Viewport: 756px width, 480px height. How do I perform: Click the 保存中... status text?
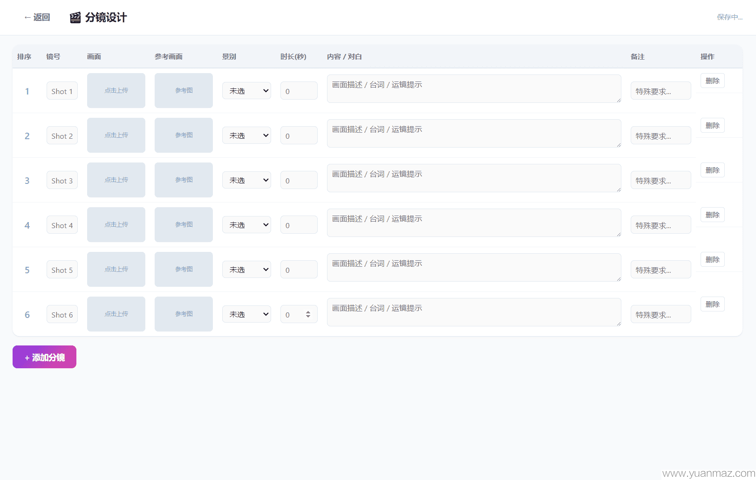click(729, 17)
